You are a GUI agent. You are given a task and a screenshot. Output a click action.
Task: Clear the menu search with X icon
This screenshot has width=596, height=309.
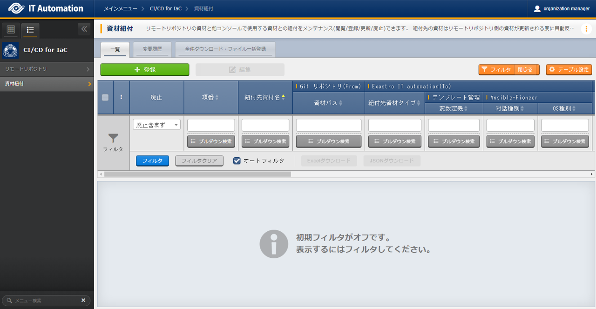click(83, 301)
